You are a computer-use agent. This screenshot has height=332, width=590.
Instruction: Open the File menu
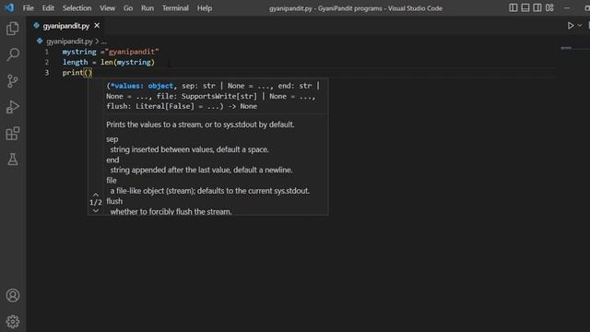tap(29, 8)
